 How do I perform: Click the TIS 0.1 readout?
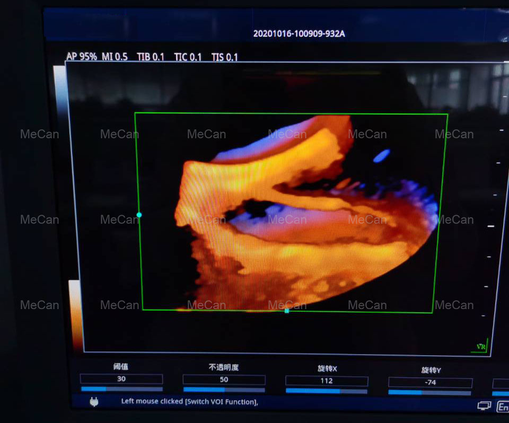(x=225, y=57)
